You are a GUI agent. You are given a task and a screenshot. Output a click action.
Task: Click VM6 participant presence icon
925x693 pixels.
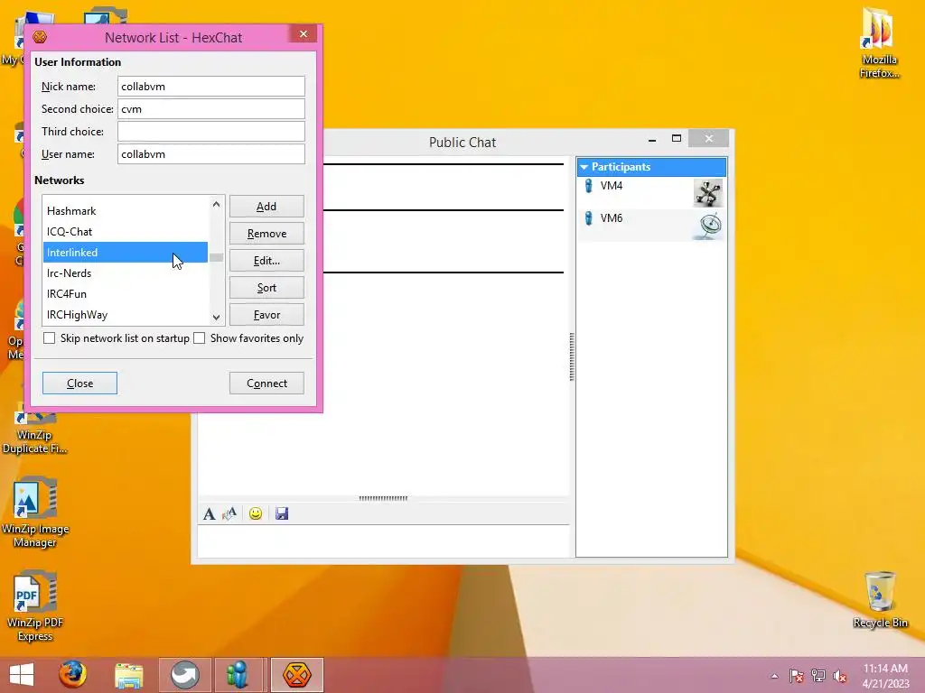pos(588,218)
